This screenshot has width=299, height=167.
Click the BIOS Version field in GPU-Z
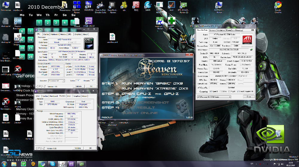point(229,49)
